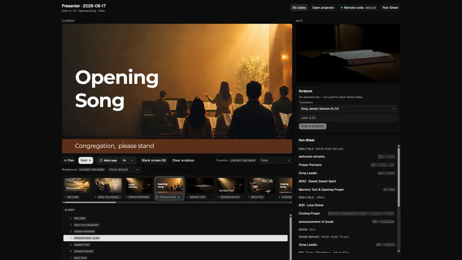Open Run-Sheet from top bar

[390, 8]
